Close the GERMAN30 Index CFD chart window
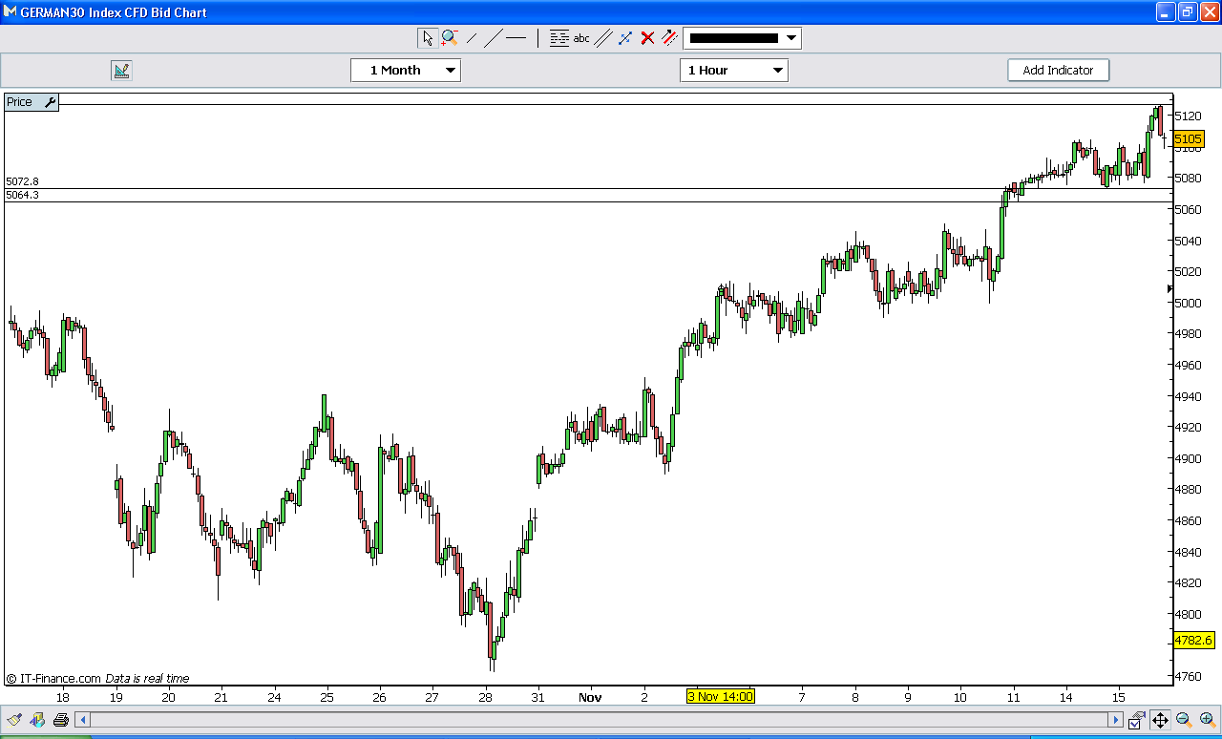Screen dimensions: 1222x739 [x=1208, y=11]
